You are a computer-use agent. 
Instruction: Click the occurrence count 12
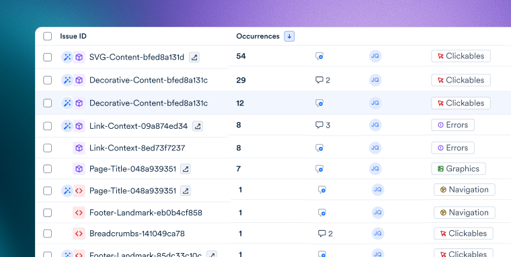[x=240, y=103]
